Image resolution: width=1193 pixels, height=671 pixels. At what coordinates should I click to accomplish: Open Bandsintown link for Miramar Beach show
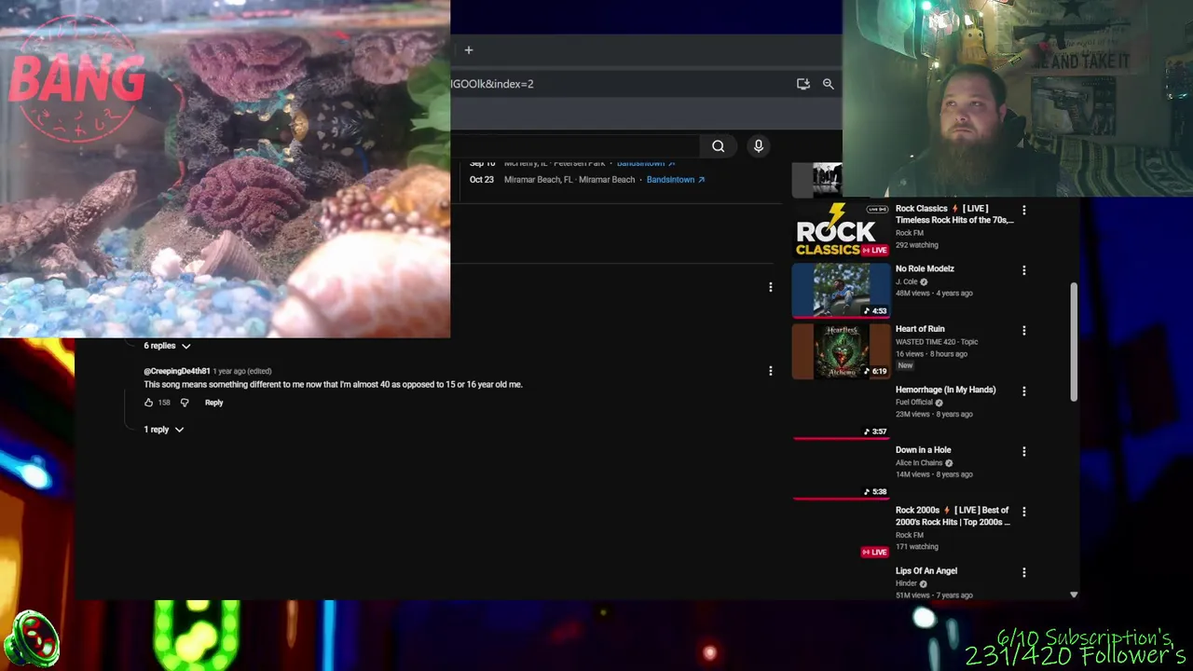pyautogui.click(x=676, y=180)
